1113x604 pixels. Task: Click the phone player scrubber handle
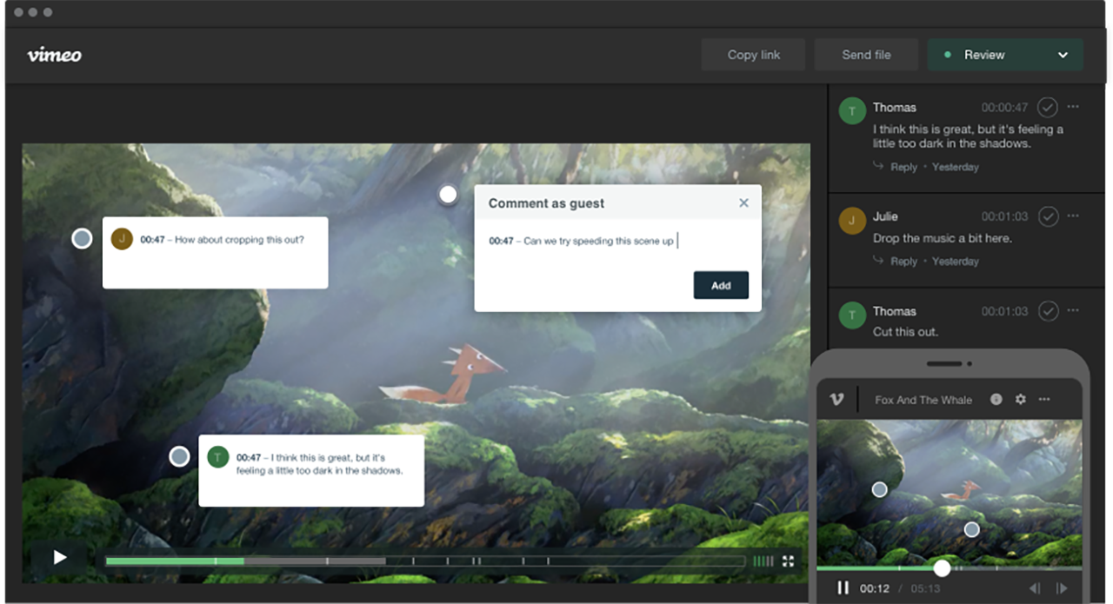click(942, 568)
